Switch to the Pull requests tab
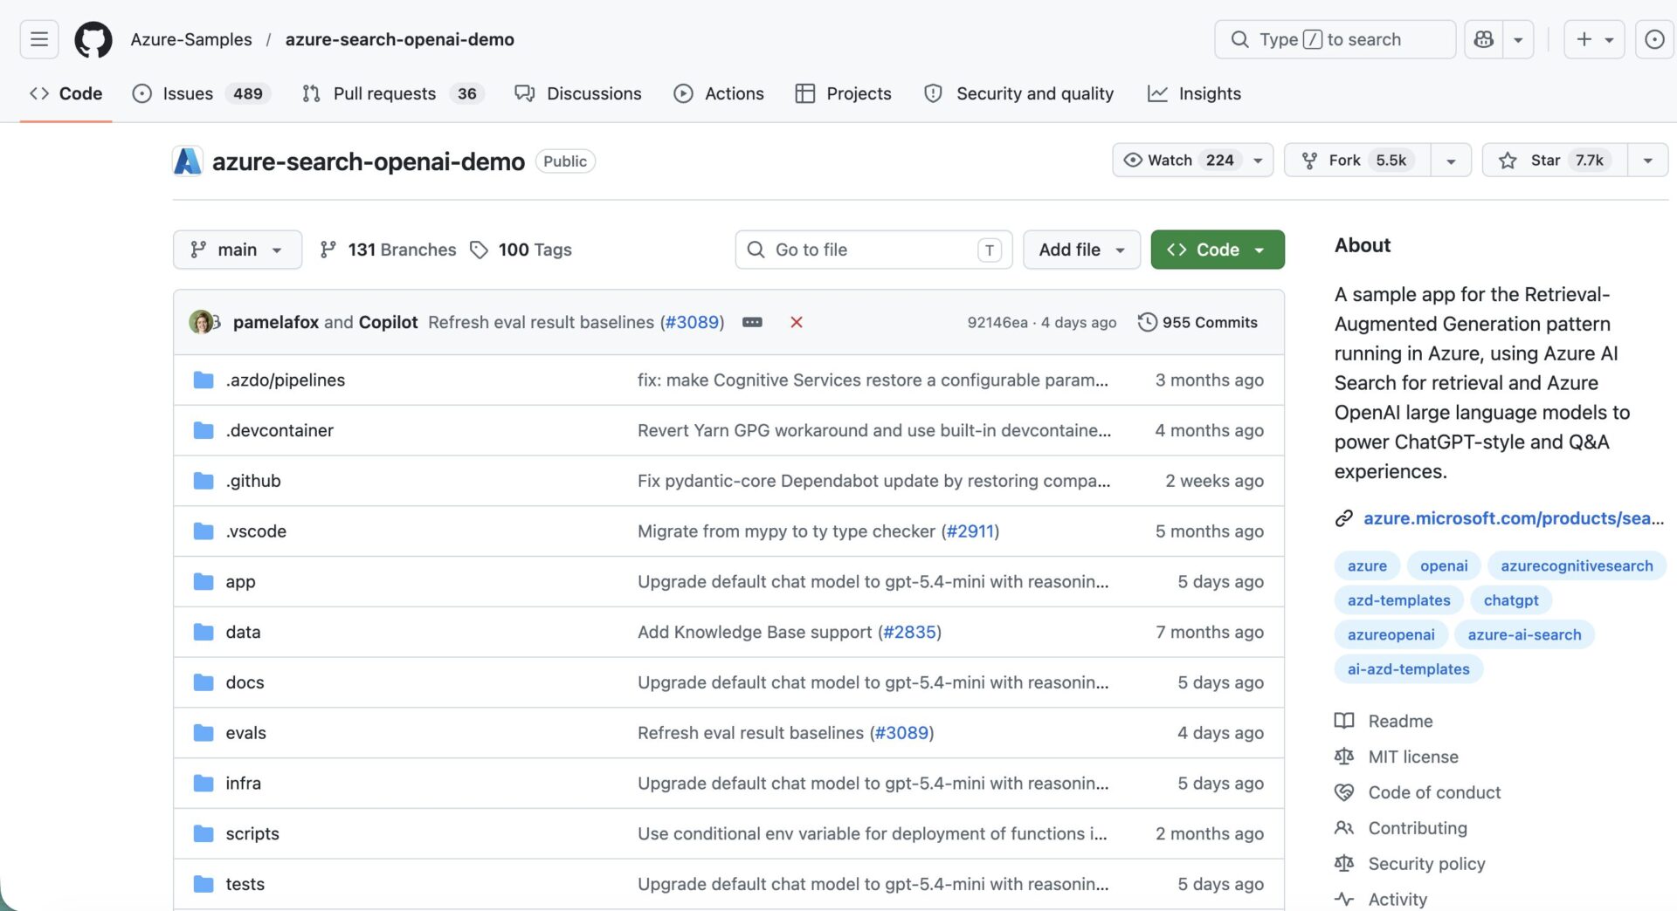The height and width of the screenshot is (911, 1677). (393, 93)
